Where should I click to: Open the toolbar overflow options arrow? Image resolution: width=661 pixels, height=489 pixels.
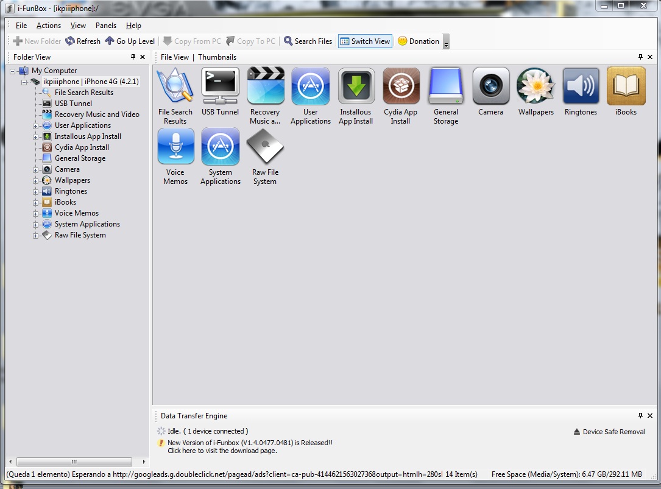(x=446, y=42)
